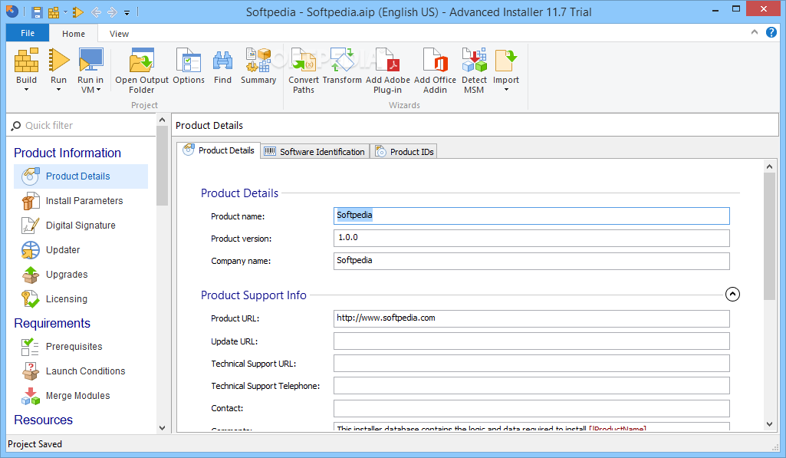Click the Product URL field

(531, 318)
